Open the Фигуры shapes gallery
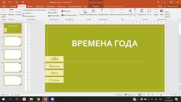 click(53, 10)
